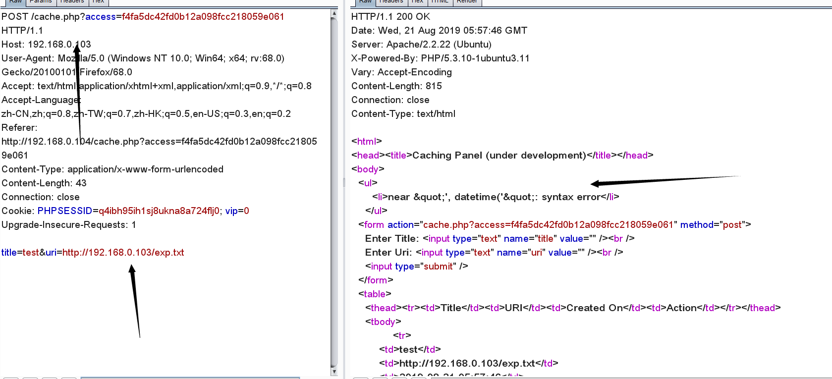This screenshot has height=379, width=832.
Task: Show the response Headers tab
Action: coord(391,2)
